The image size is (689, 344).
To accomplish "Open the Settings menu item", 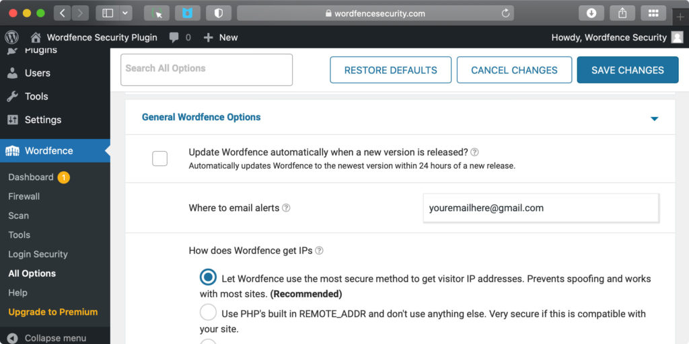I will [43, 120].
